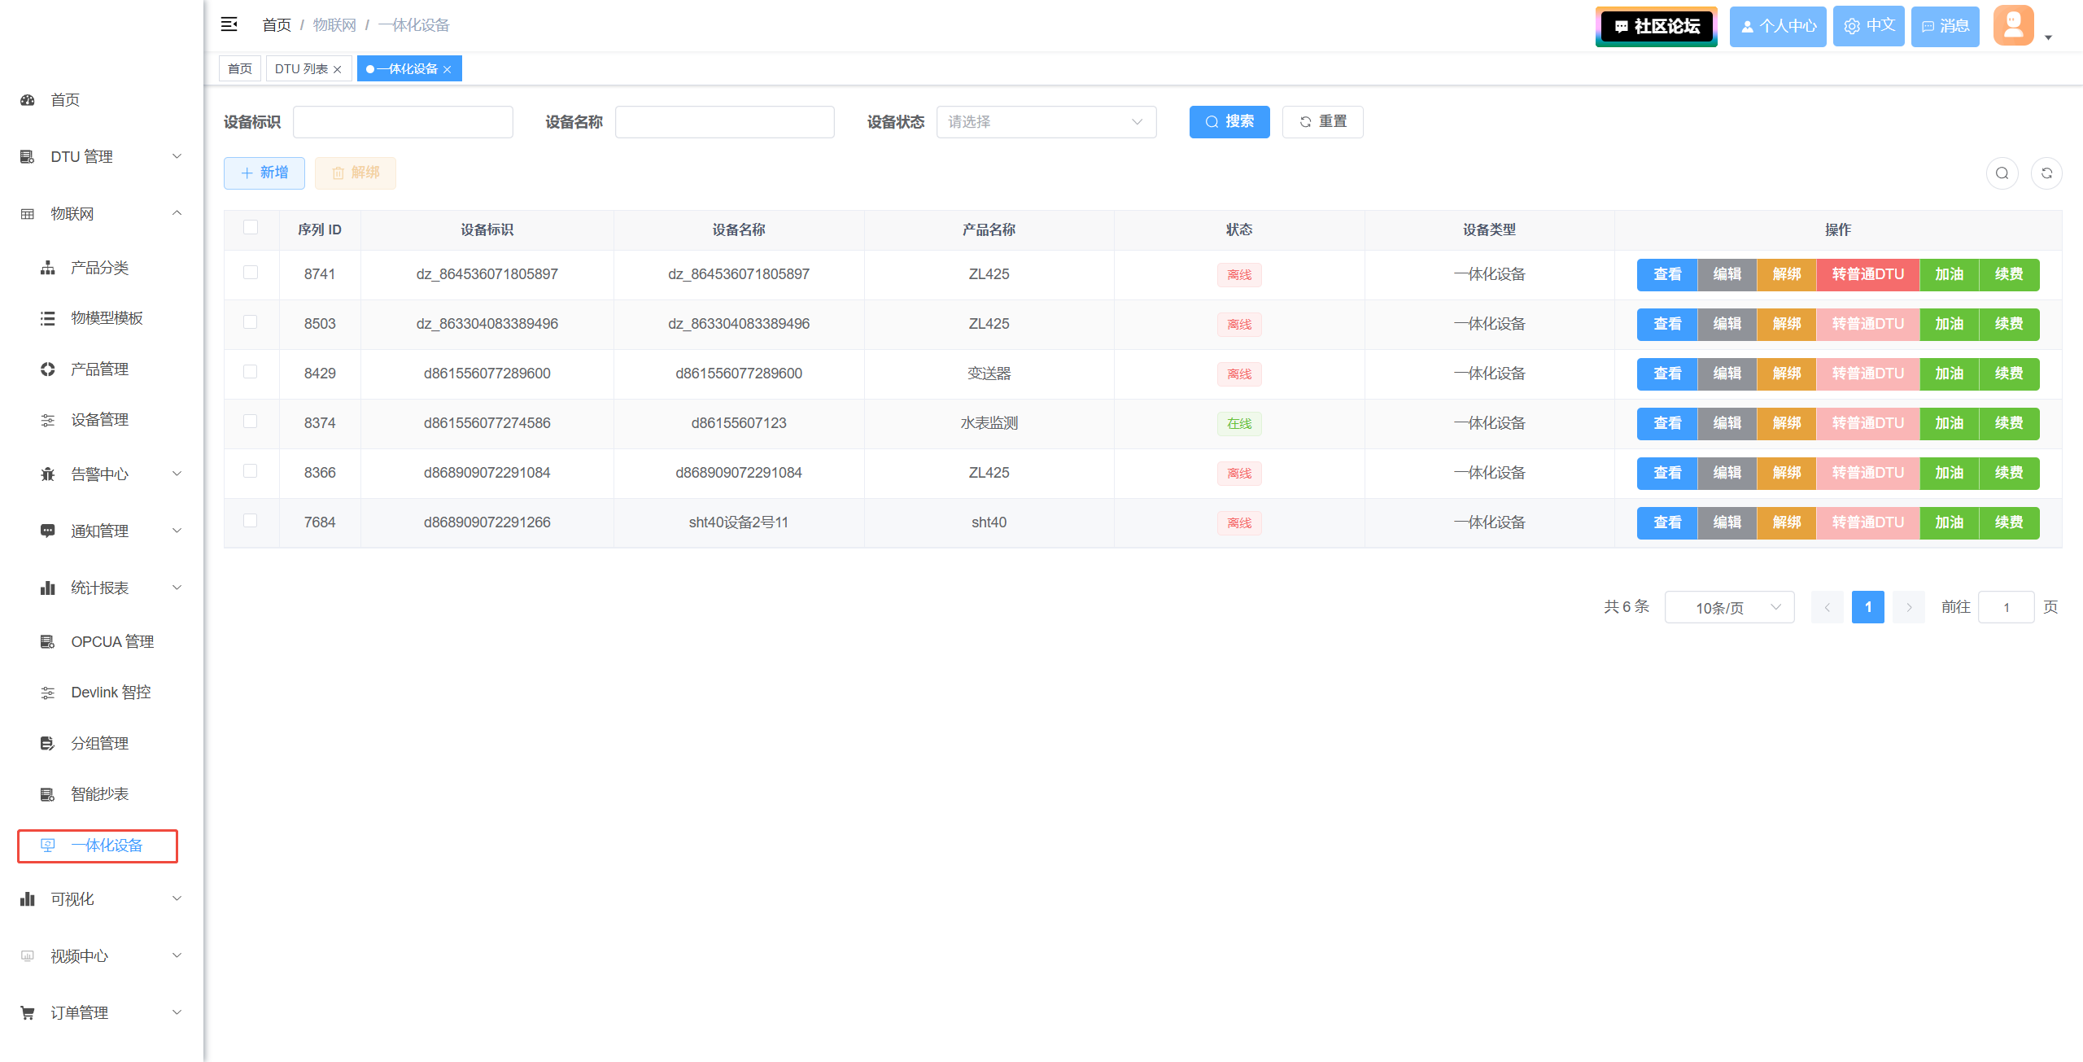Click 编辑 for device ID 8503
Screen dimensions: 2083x1062
[x=1727, y=325]
